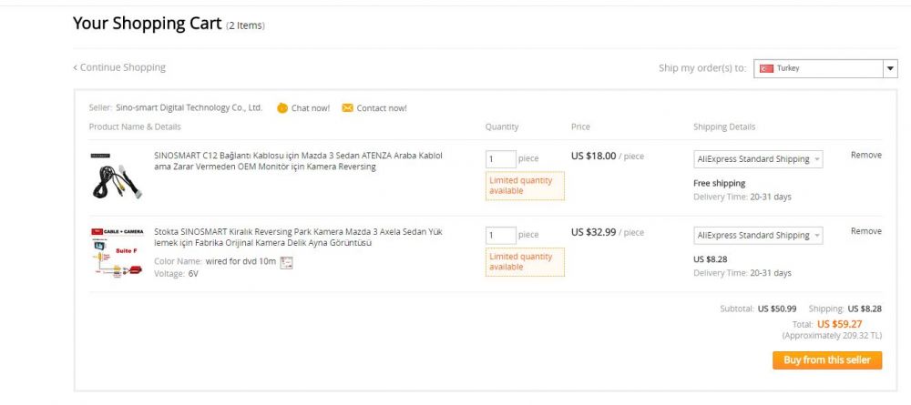Click the Turkey flag icon
Image resolution: width=911 pixels, height=405 pixels.
766,68
